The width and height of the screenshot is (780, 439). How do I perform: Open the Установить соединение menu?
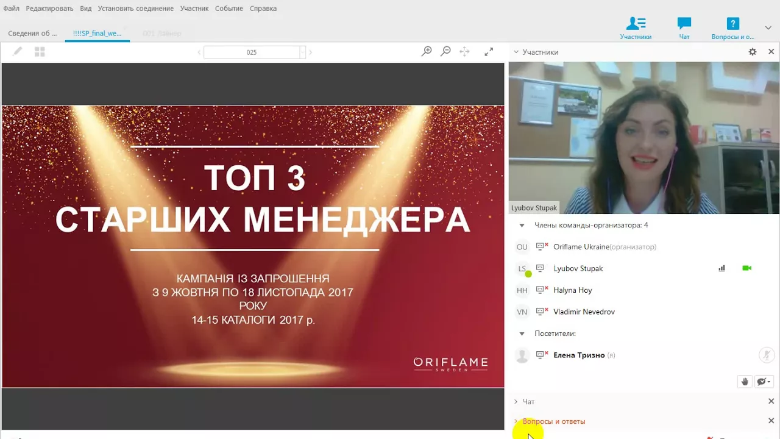[x=136, y=9]
